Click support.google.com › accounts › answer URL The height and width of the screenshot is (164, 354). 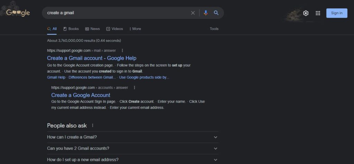tap(90, 88)
